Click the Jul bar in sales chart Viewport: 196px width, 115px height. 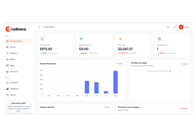pyautogui.click(x=106, y=92)
